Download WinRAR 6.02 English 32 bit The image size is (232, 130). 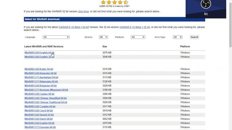pyautogui.click(x=40, y=57)
